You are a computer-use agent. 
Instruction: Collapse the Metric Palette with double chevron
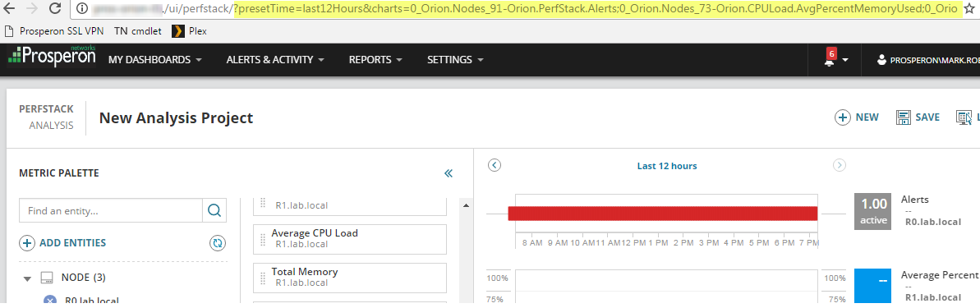point(449,173)
